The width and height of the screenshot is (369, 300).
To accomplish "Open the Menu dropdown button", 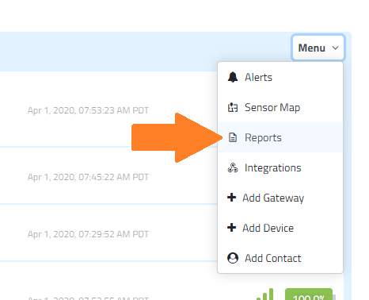I will tap(318, 48).
